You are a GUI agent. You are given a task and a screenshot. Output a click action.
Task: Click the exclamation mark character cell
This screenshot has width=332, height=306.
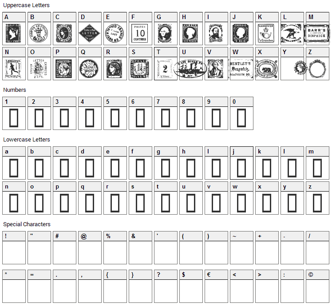point(14,247)
